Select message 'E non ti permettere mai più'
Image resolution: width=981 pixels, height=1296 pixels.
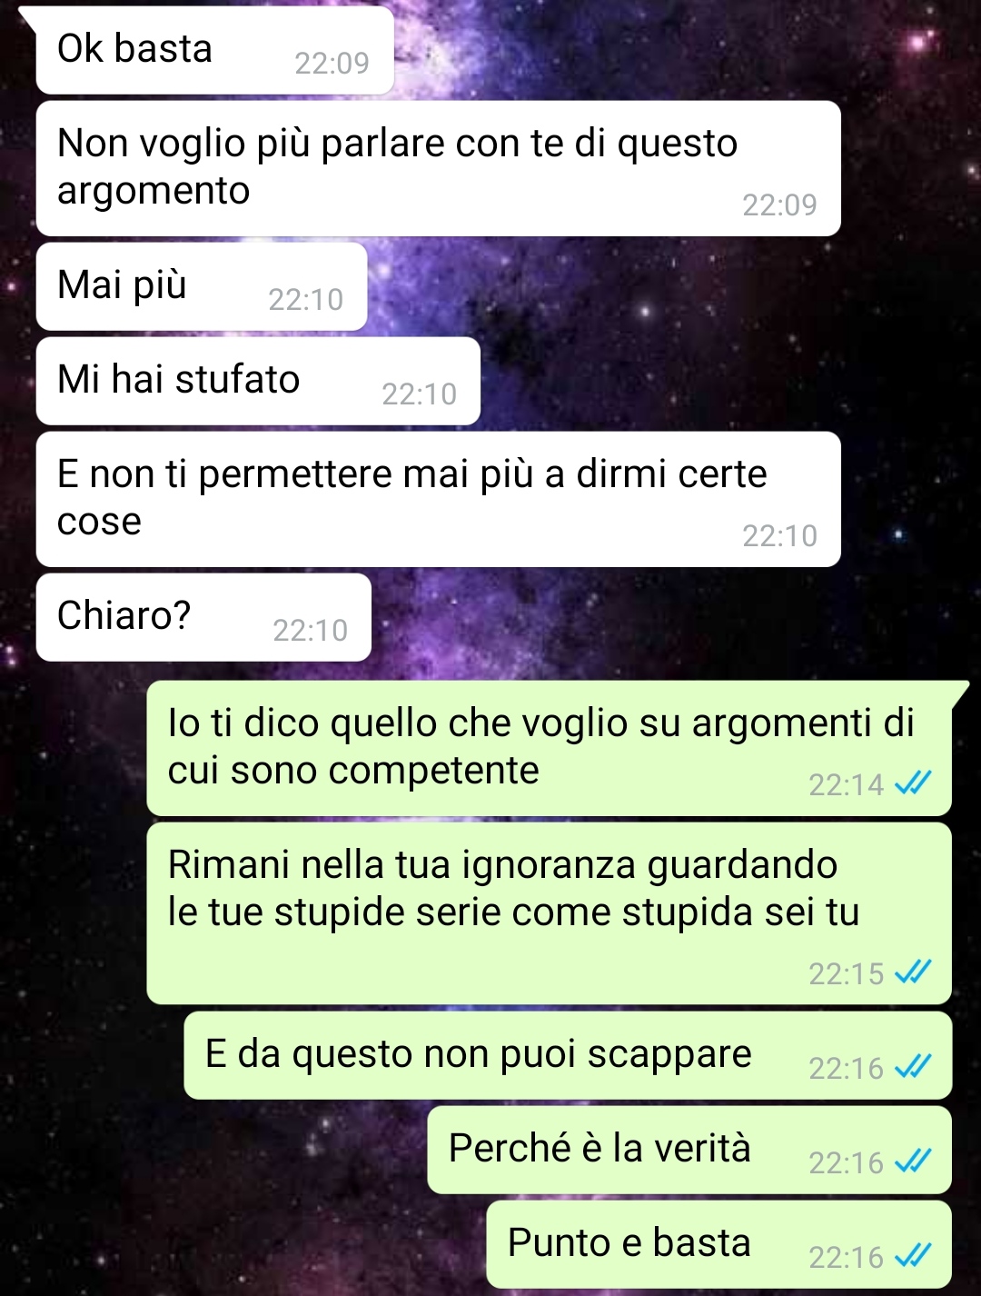[438, 499]
